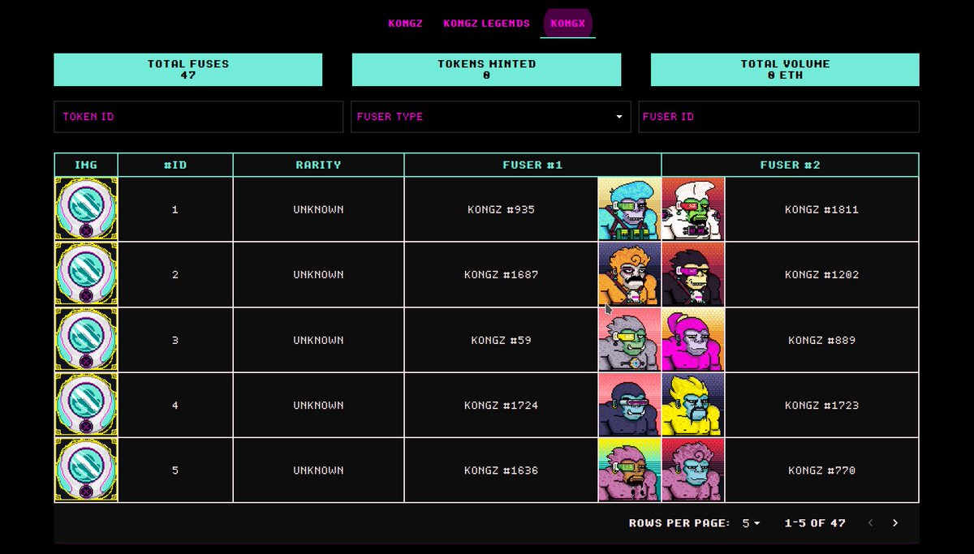Switch to the KONGZ LEGENDS tab
This screenshot has width=974, height=554.
click(x=487, y=23)
